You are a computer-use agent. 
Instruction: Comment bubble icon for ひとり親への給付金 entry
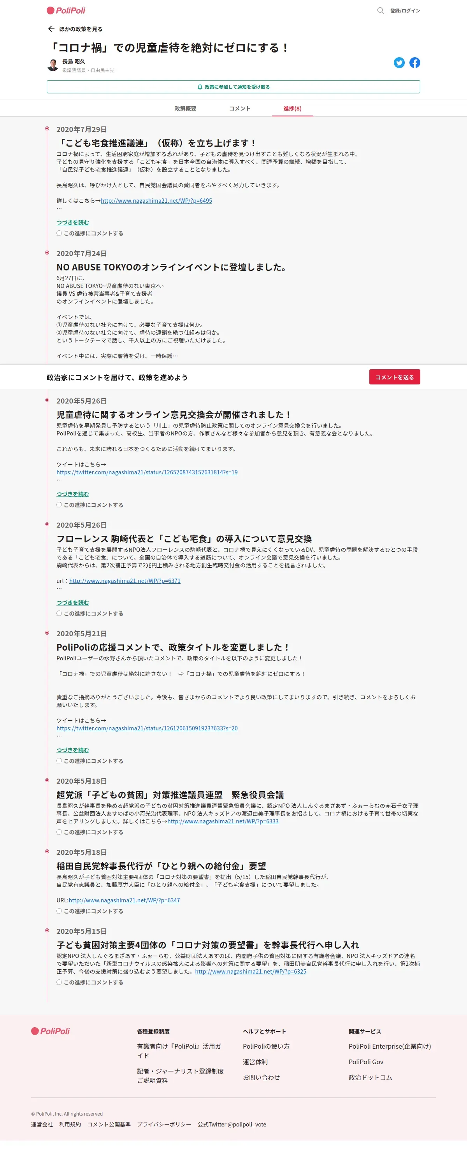[59, 911]
